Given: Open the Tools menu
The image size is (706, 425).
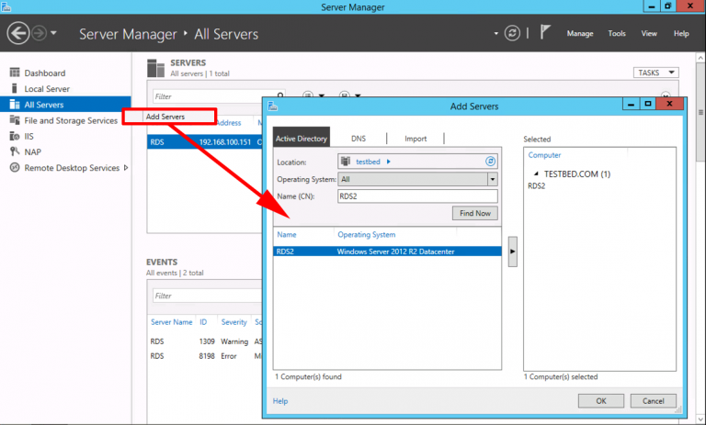Looking at the screenshot, I should 617,33.
